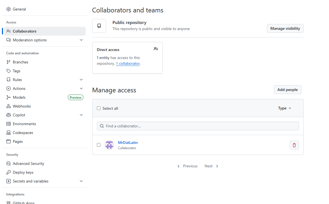Click the Add people button
329x204 pixels.
(x=287, y=90)
